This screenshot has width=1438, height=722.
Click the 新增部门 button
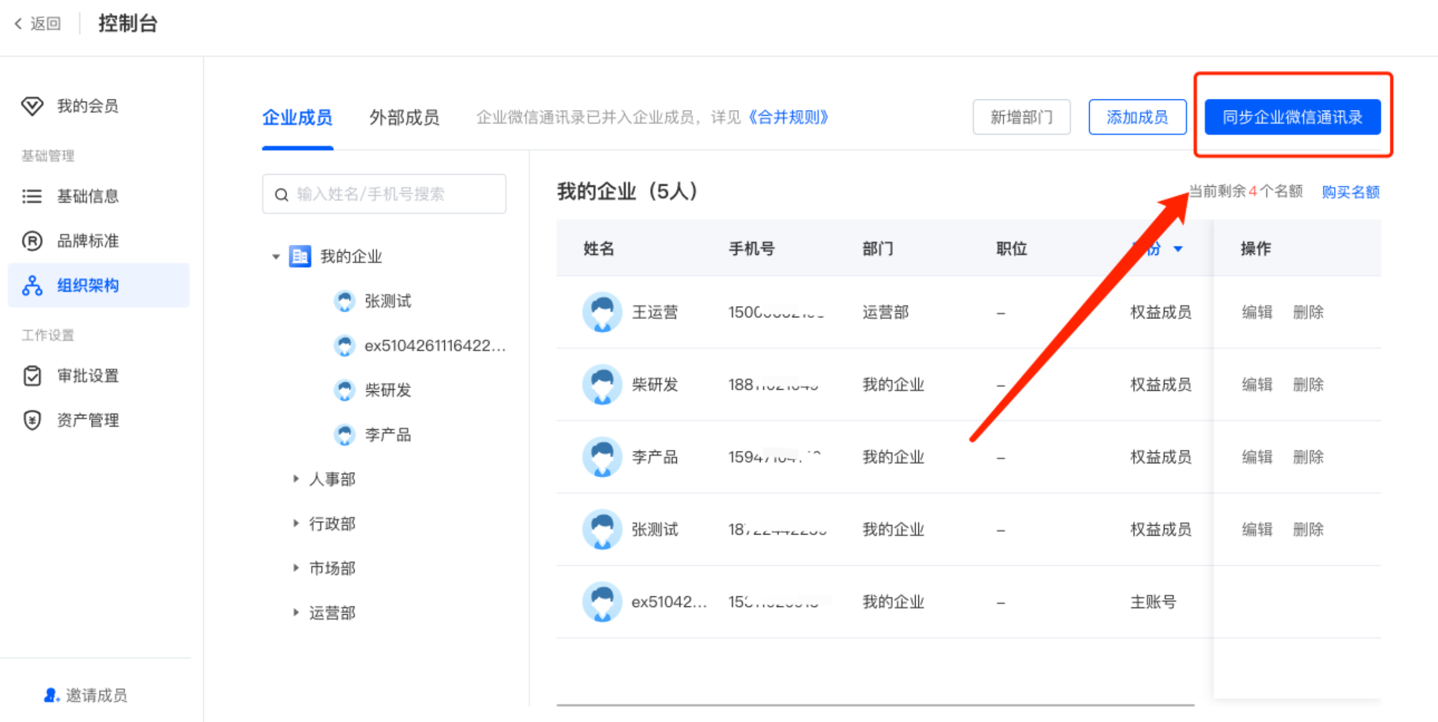(x=1021, y=117)
